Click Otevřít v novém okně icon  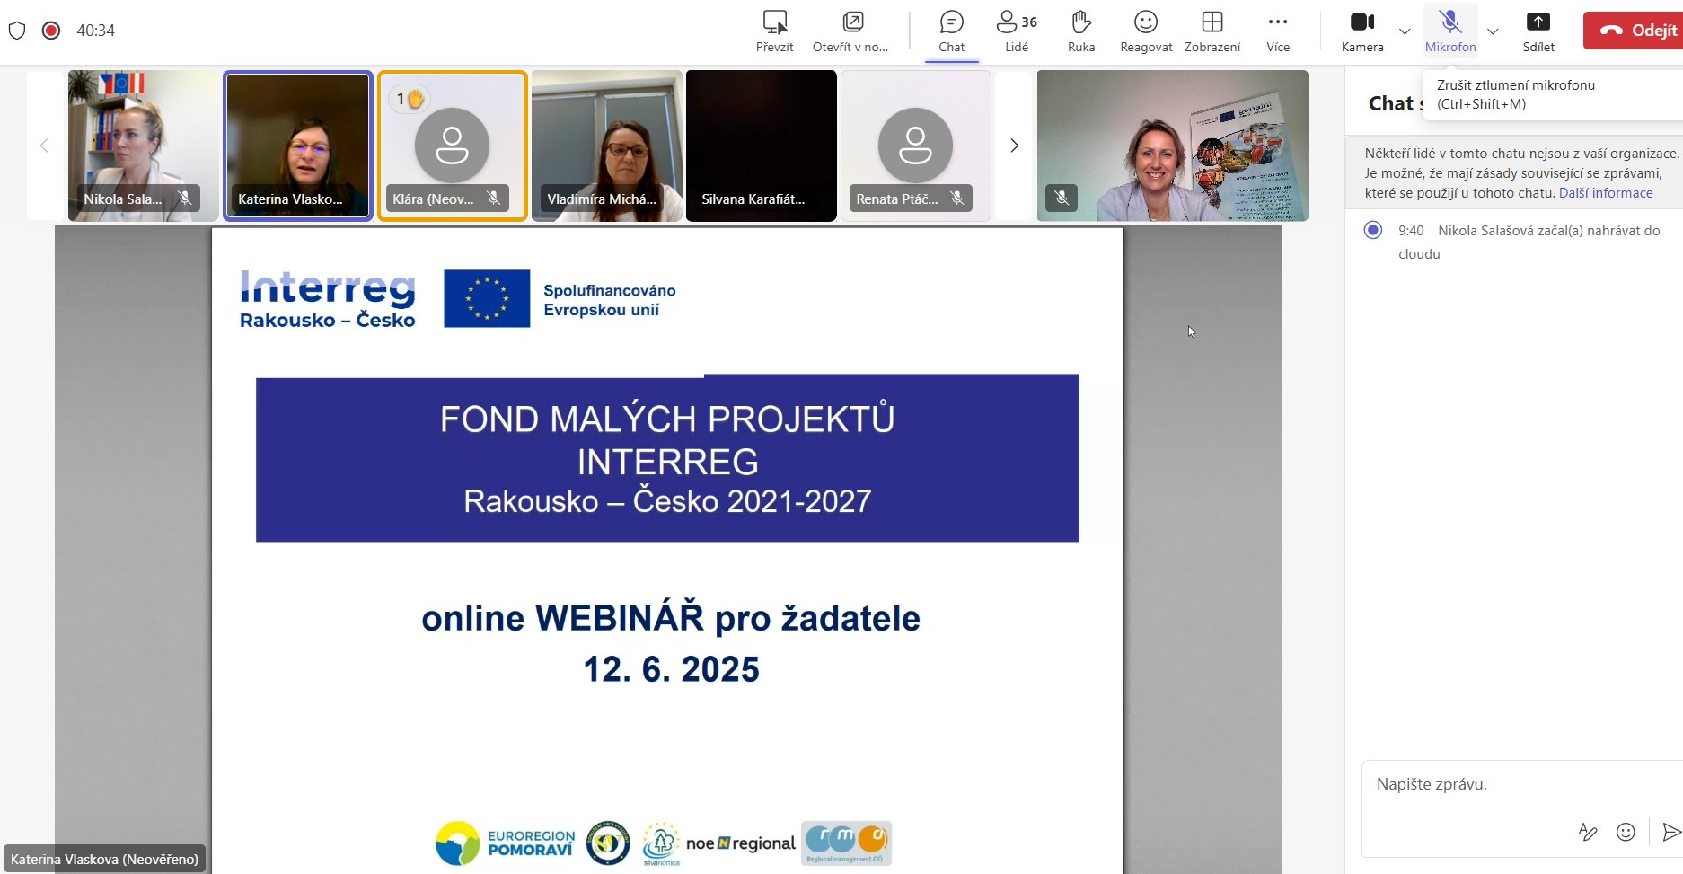[850, 31]
